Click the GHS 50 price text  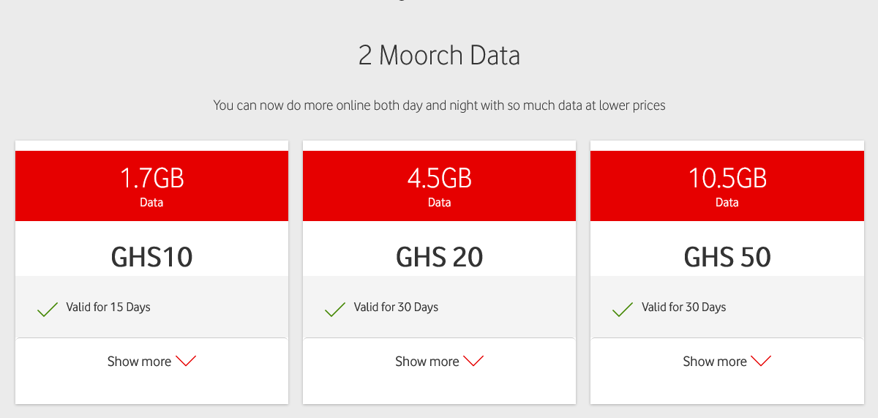[x=727, y=258]
